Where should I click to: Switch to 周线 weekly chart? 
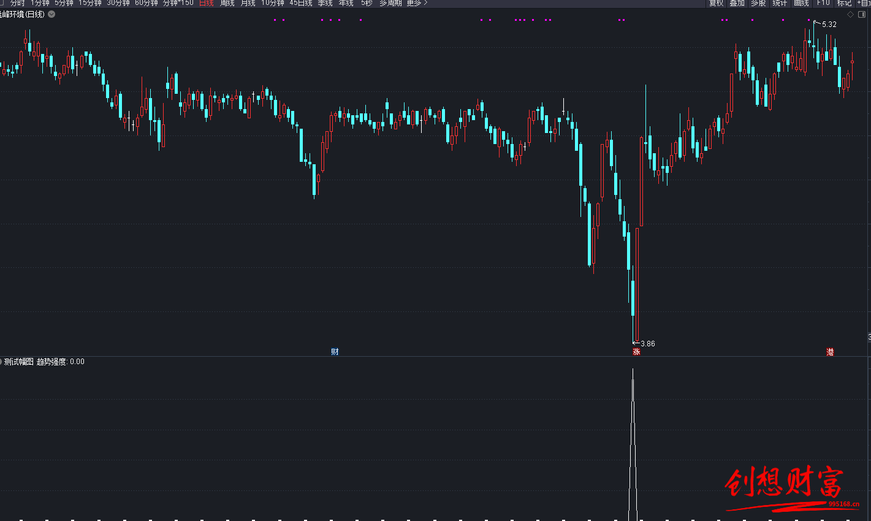227,3
